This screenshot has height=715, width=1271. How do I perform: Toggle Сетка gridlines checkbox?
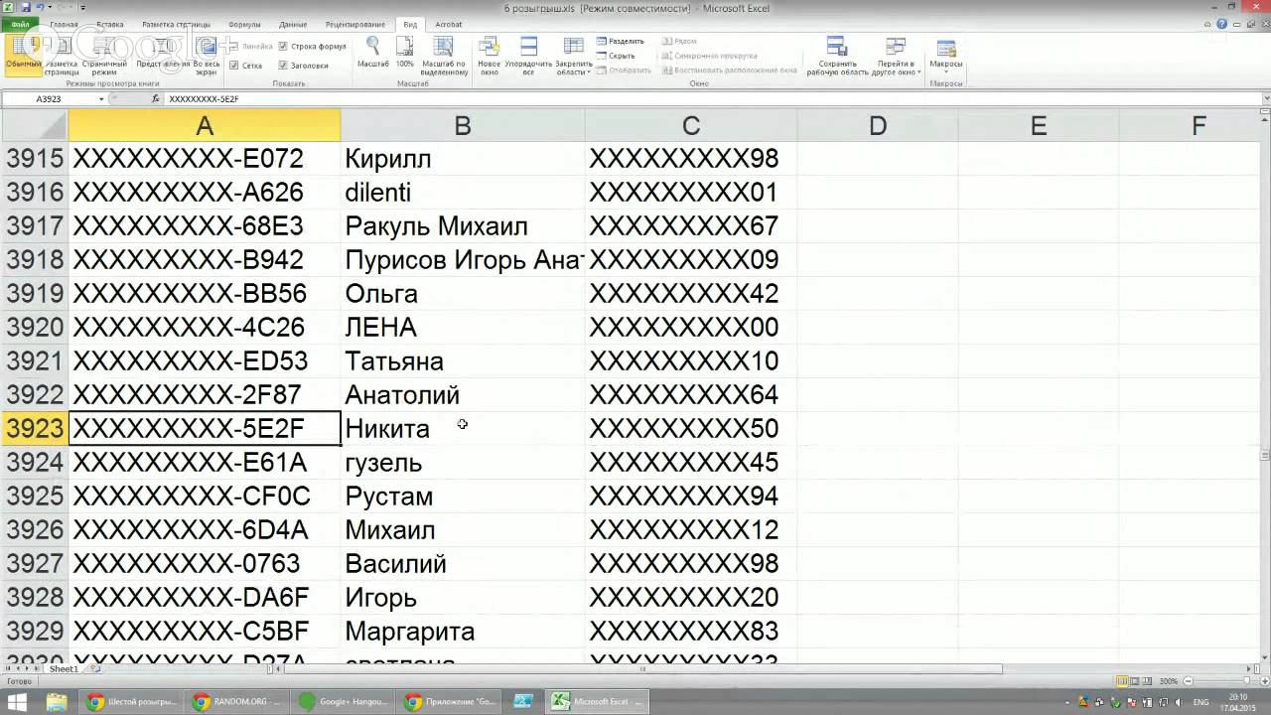(x=246, y=66)
